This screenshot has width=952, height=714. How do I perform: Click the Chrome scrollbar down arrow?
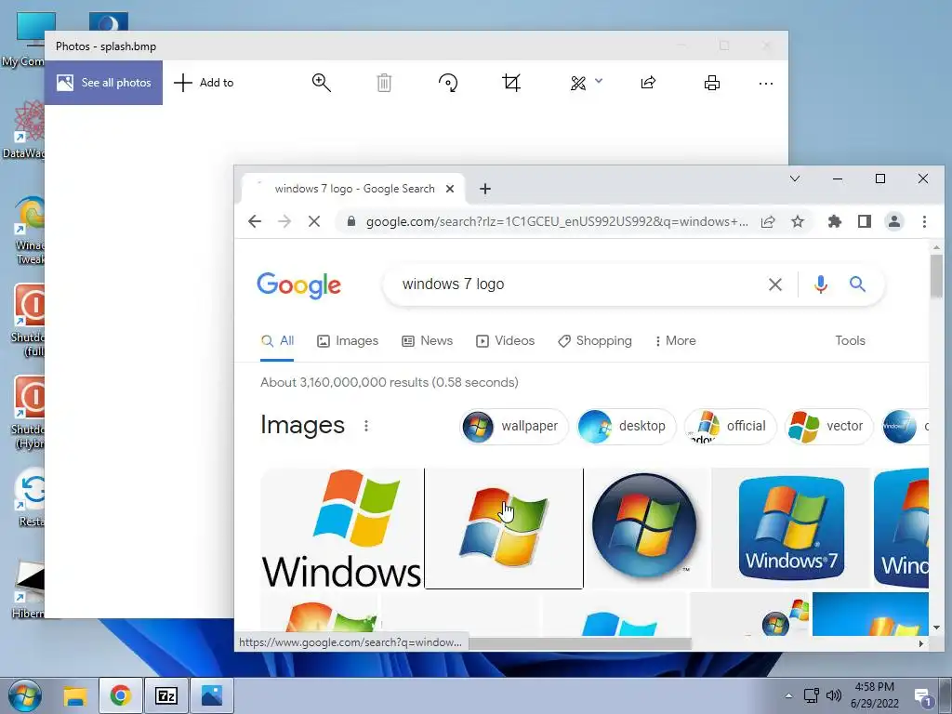point(936,628)
